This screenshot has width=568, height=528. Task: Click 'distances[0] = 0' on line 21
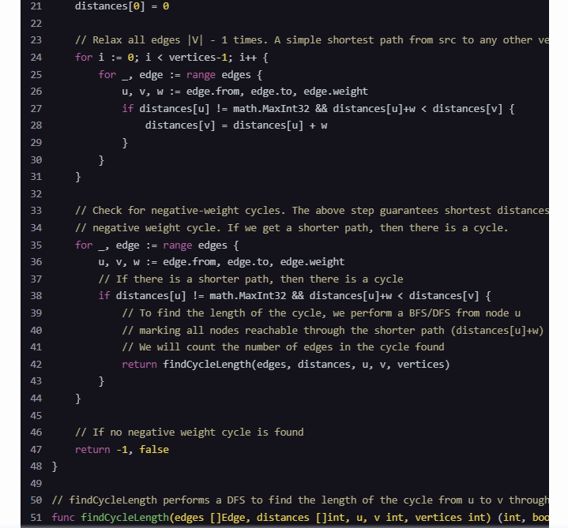122,6
